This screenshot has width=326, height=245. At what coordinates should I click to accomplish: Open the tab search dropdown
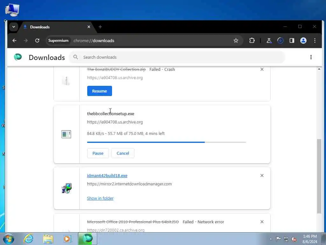14,27
